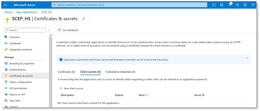Screen dimensions: 260x111
Task: Open the notifications bell
Action: pos(230,5)
